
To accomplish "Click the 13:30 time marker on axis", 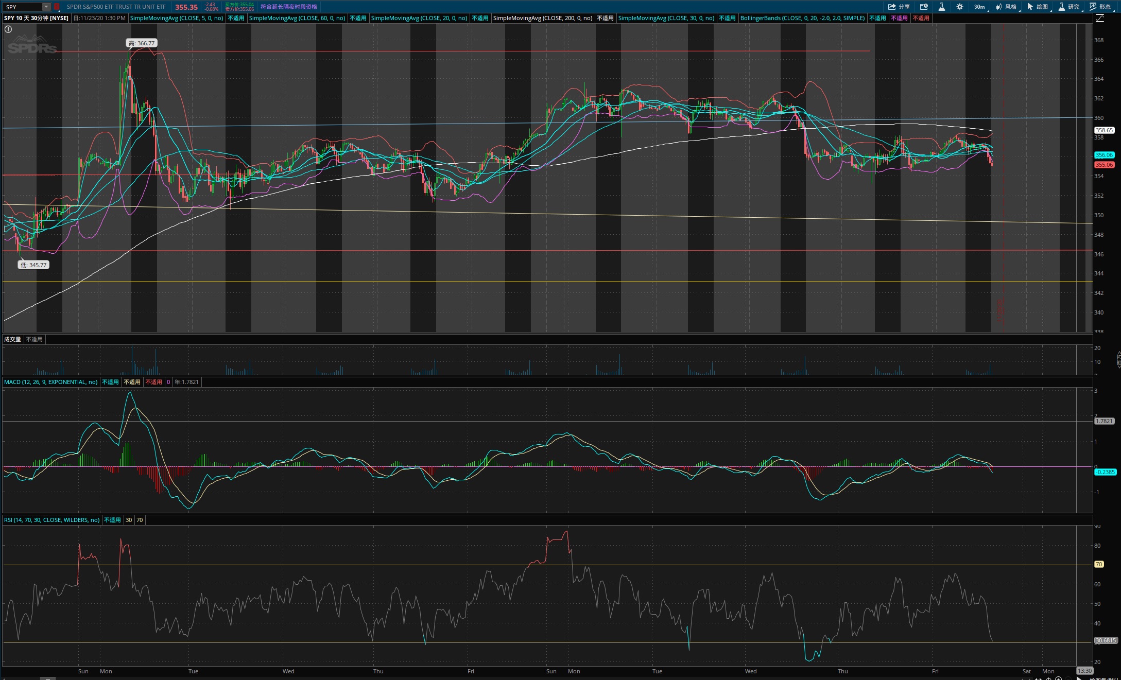I will click(x=1084, y=671).
